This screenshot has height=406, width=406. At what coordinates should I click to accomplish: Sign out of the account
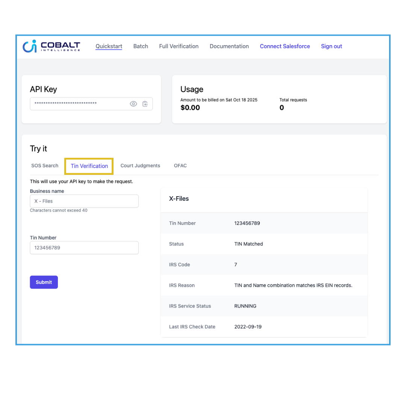[332, 46]
